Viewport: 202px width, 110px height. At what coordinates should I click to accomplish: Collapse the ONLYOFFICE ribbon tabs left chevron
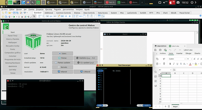coord(157,54)
